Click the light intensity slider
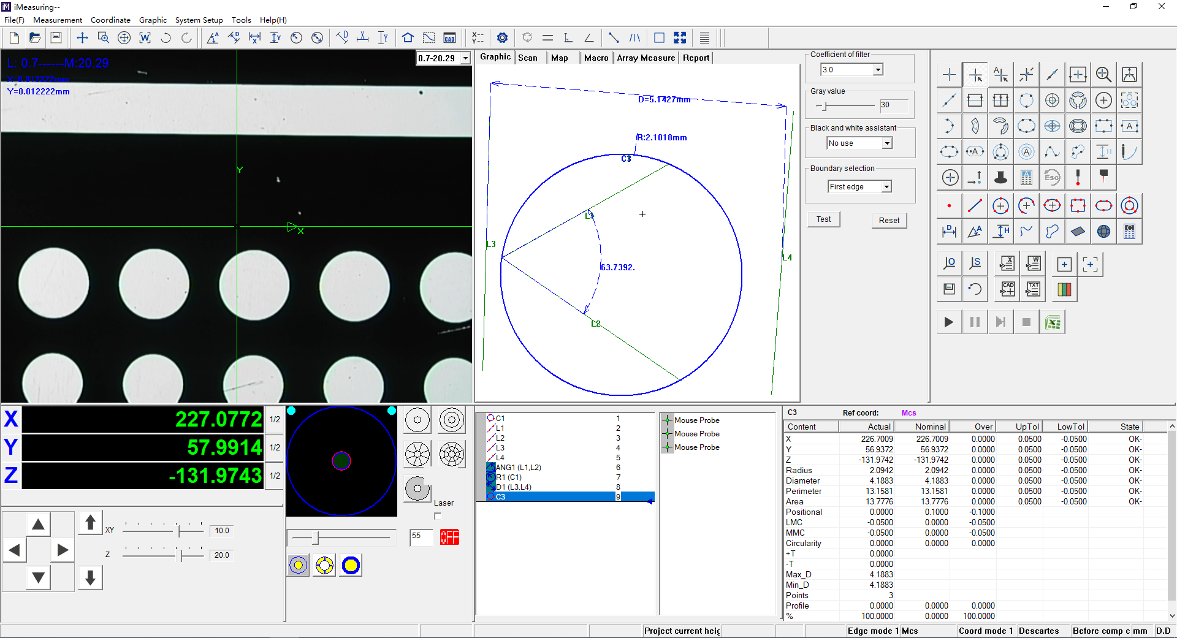1177x638 pixels. [341, 538]
